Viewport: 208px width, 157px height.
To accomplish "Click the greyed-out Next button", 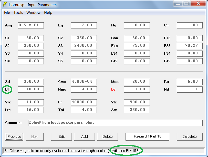I will (x=35, y=136).
